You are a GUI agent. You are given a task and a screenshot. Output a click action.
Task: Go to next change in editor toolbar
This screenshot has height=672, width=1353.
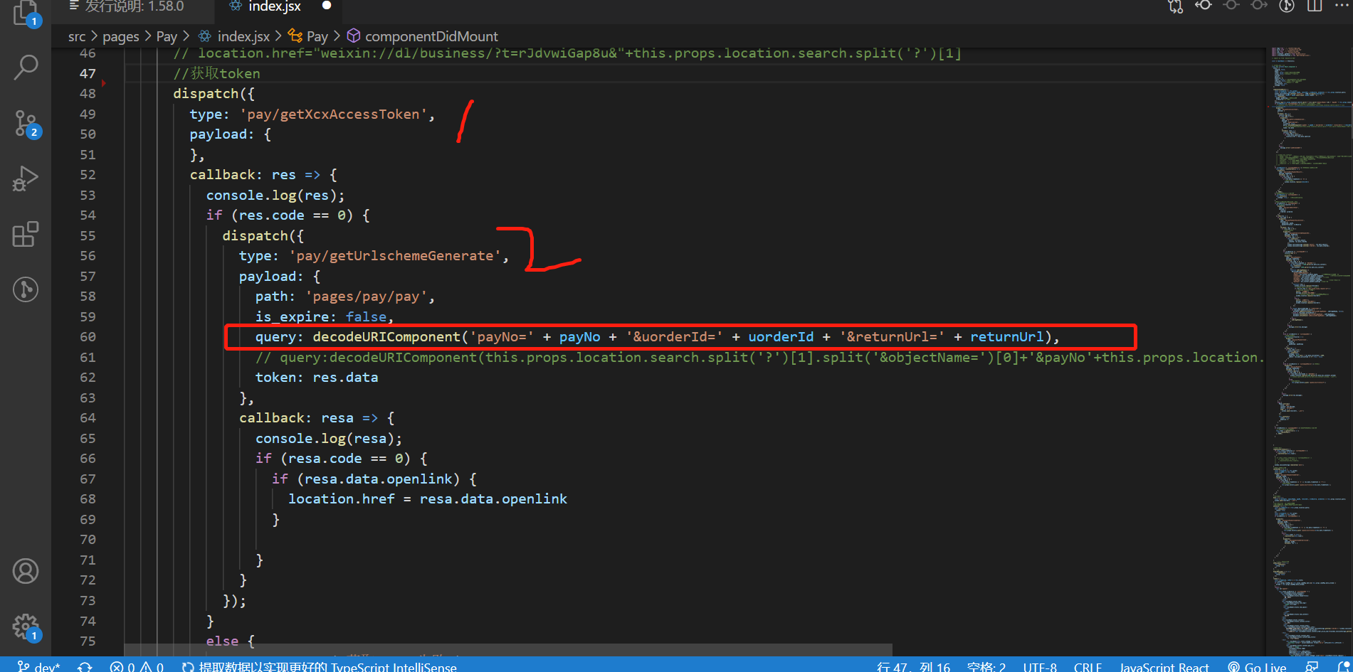(1259, 6)
